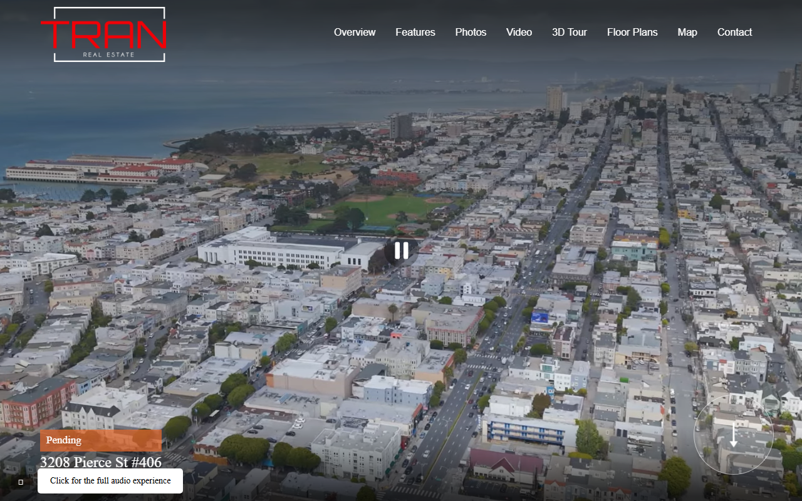Launch the 3D Tour link
The width and height of the screenshot is (802, 501).
[569, 33]
